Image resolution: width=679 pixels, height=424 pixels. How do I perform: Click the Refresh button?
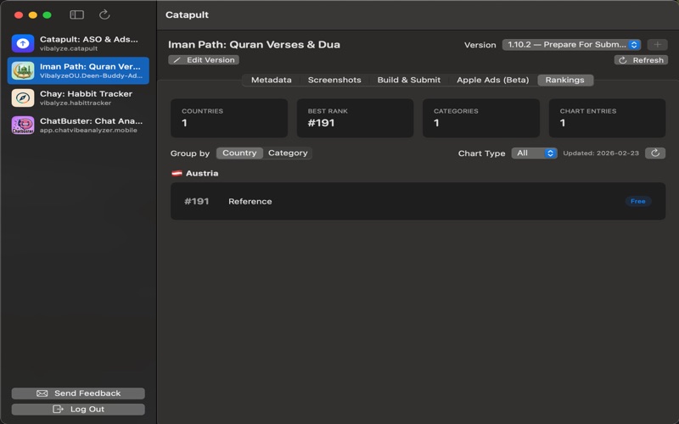[x=641, y=60]
